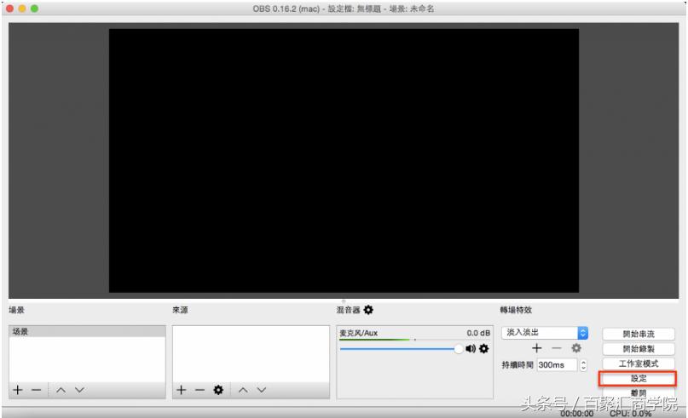Click the 轉場特效 panel label
688x418 pixels.
pos(516,310)
